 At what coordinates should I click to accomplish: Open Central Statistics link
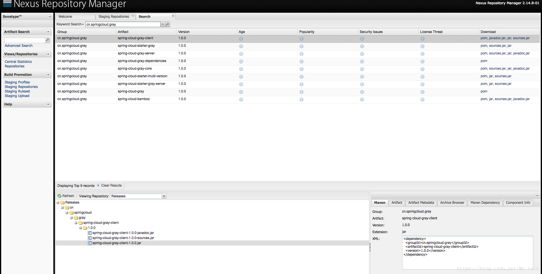coord(18,62)
